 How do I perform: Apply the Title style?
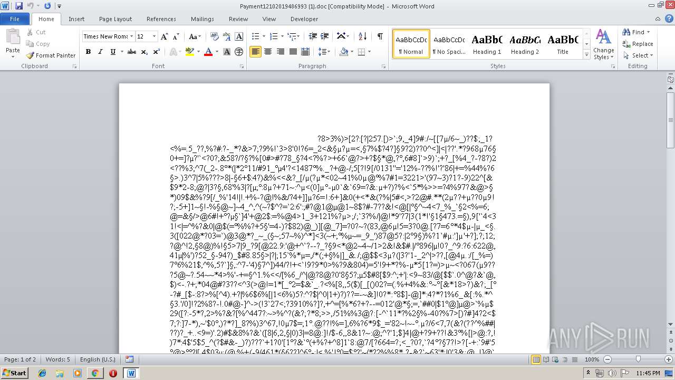[563, 44]
